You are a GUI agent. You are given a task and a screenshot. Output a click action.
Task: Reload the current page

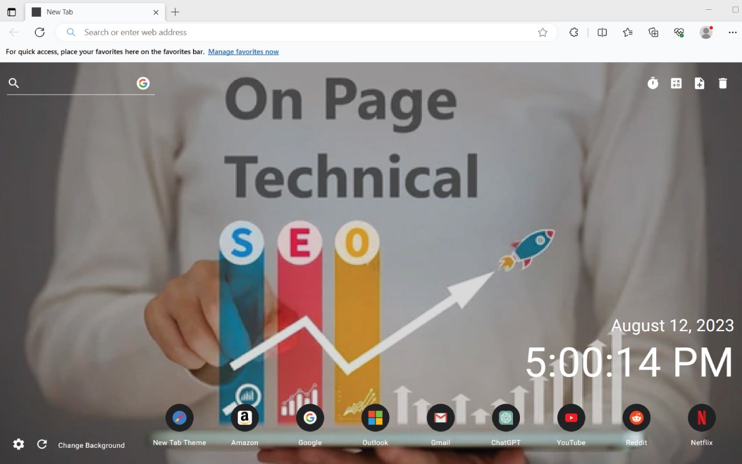tap(39, 32)
